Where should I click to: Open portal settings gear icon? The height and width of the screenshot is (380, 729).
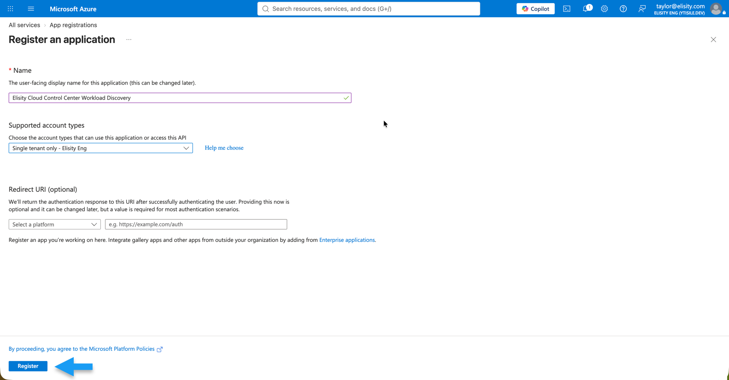(x=604, y=9)
